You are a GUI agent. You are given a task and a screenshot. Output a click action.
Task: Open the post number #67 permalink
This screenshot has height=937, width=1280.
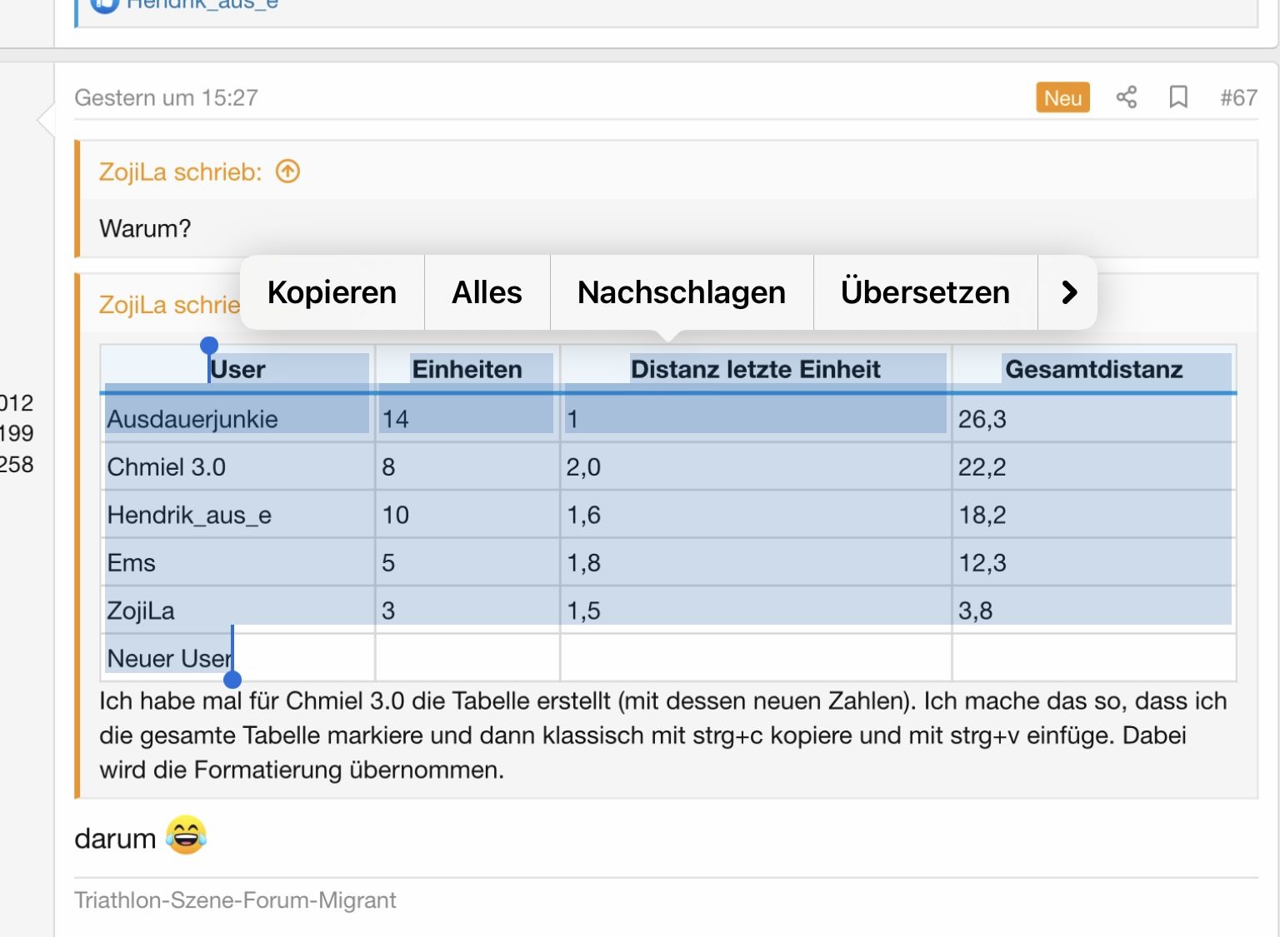pos(1237,97)
